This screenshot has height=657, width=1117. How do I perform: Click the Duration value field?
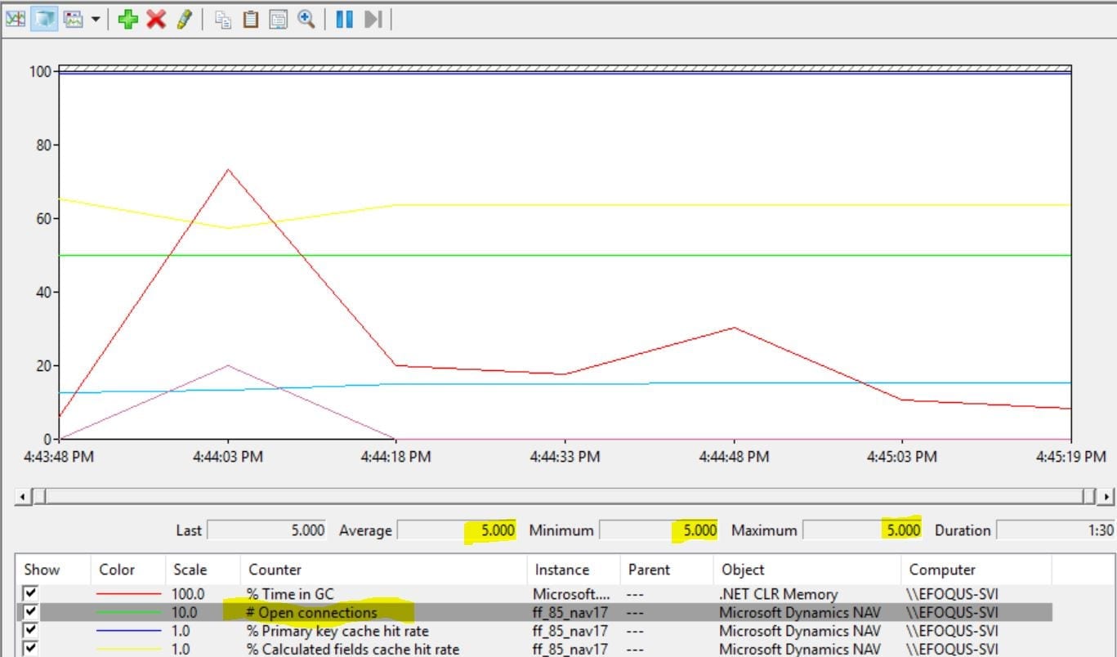click(x=1057, y=530)
